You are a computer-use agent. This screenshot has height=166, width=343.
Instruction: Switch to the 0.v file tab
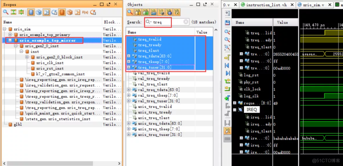[230, 5]
